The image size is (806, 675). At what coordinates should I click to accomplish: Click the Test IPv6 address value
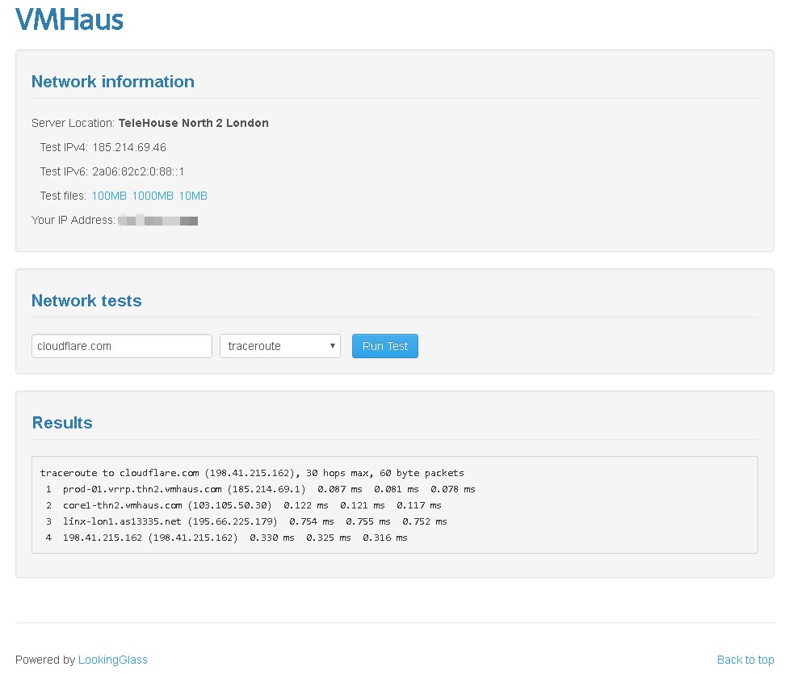[x=138, y=171]
